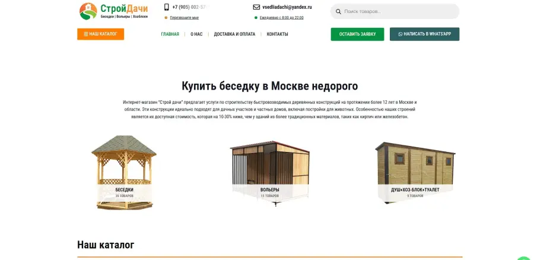534x260 pixels.
Task: Select Доставка и оплата in navigation
Action: [234, 34]
